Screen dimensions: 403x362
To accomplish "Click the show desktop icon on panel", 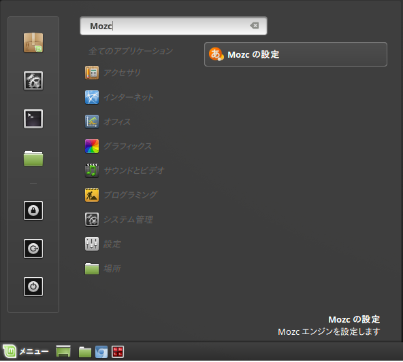I will (x=63, y=352).
